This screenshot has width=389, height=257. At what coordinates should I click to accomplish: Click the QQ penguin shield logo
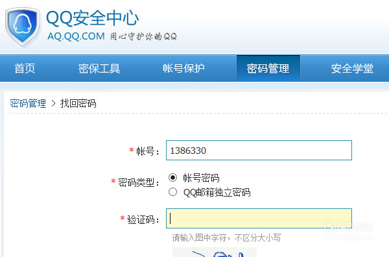point(23,27)
